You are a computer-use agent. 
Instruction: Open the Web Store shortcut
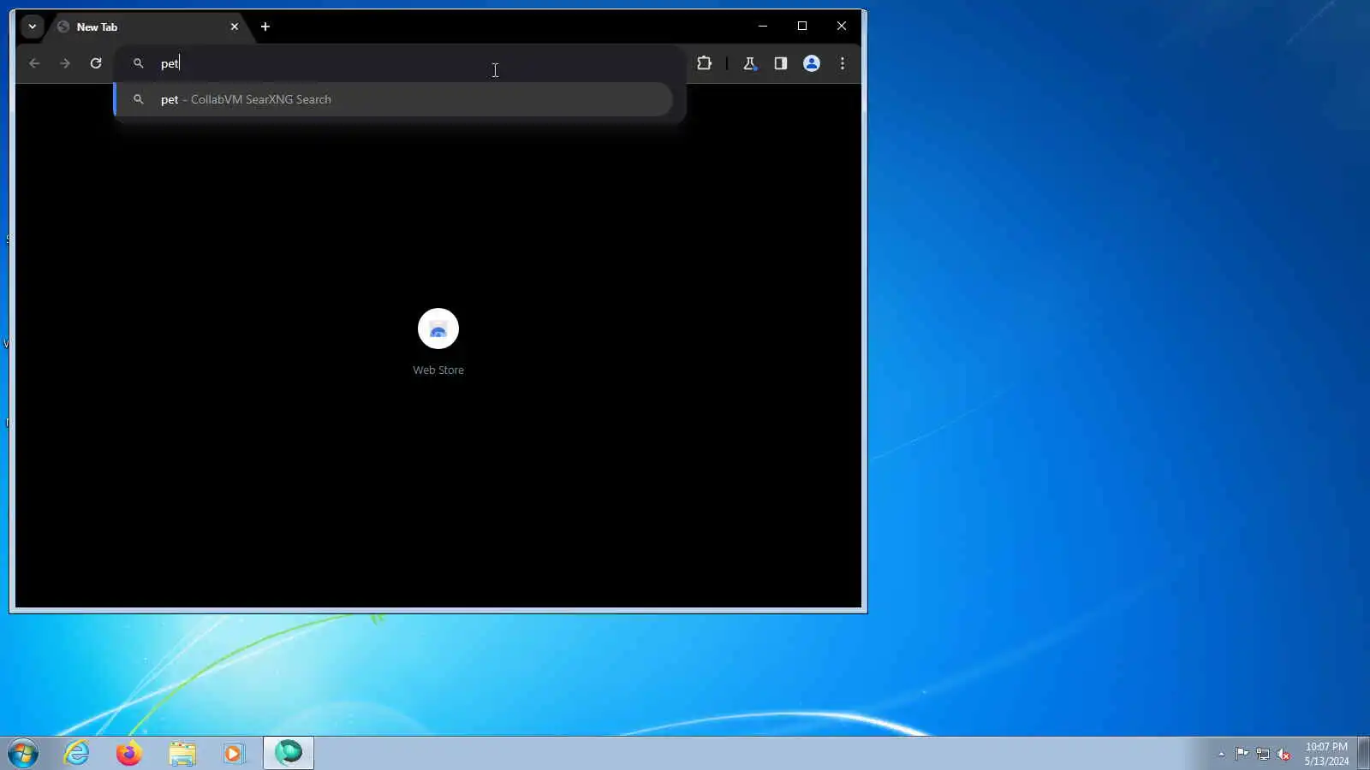click(438, 341)
